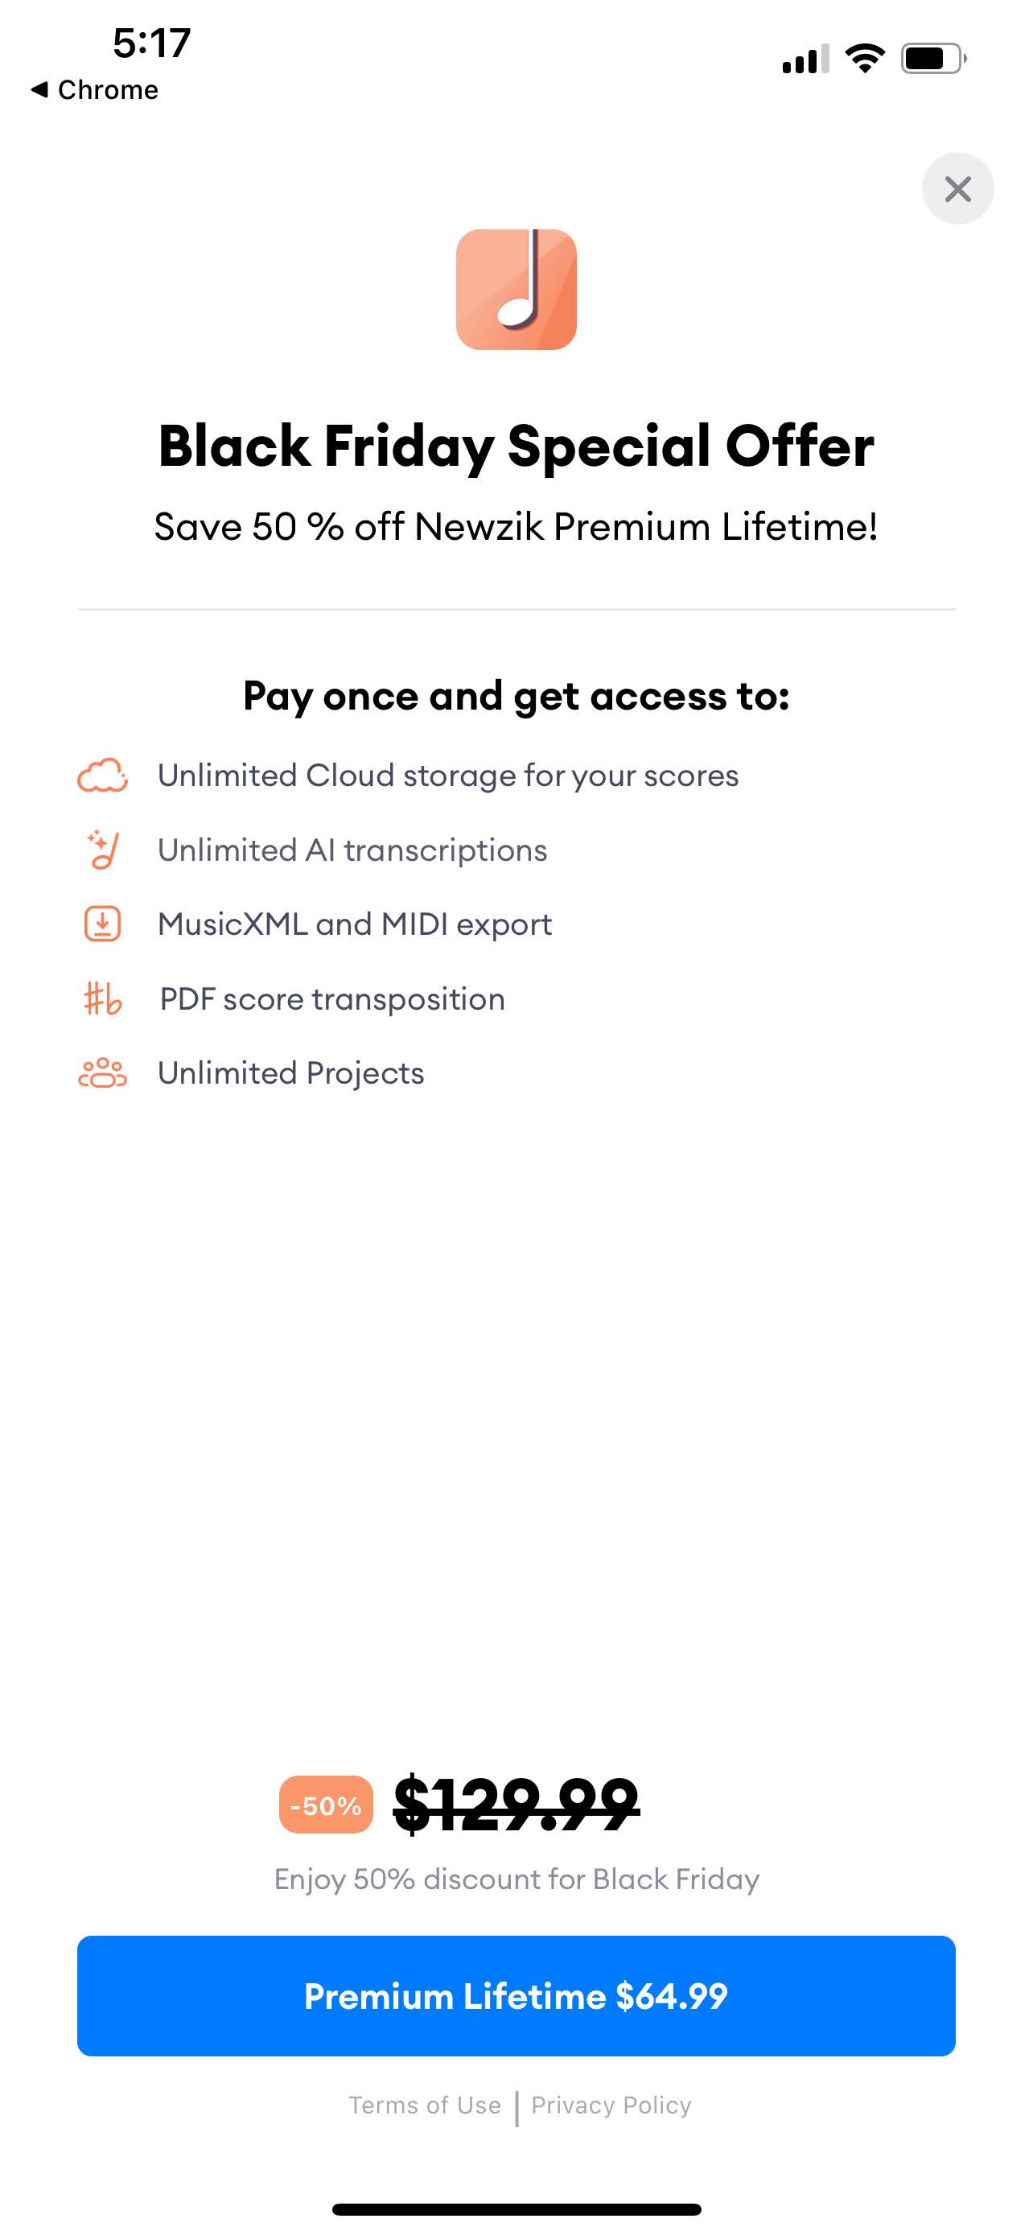Viewport: 1033px width, 2235px height.
Task: Tap the AI transcriptions sparkle note icon
Action: pos(102,850)
